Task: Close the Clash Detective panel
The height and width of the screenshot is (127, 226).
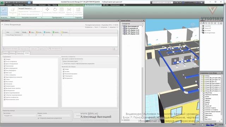Action: click(x=118, y=20)
